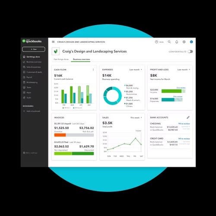Click the tallest green bar in cash flow chart

click(88, 94)
